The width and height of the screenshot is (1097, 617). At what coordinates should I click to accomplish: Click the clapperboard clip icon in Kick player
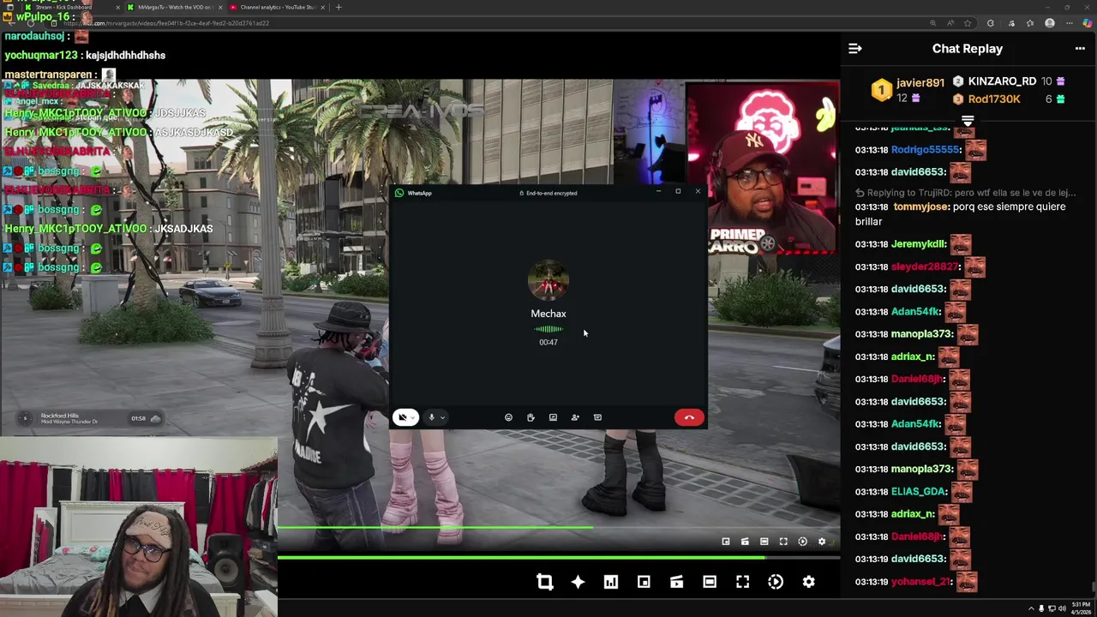coord(676,582)
